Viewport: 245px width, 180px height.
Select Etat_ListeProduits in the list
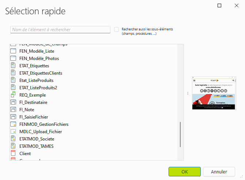coord(36,80)
